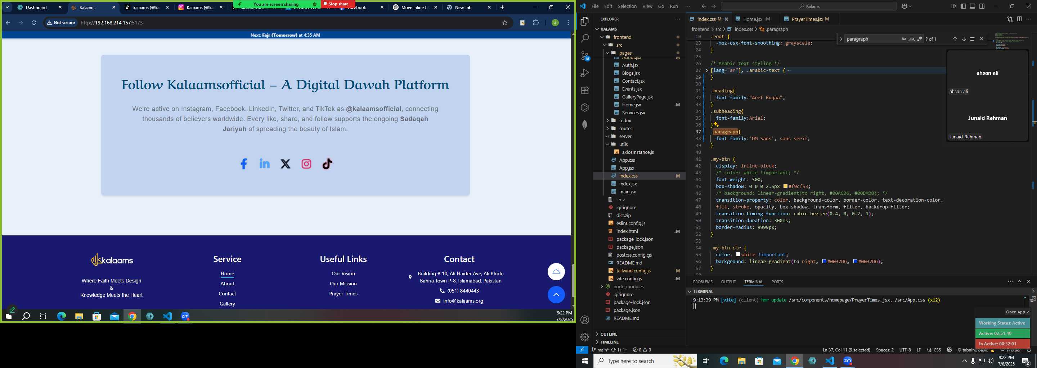Image resolution: width=1037 pixels, height=368 pixels.
Task: Expand the routes folder
Action: tap(607, 129)
